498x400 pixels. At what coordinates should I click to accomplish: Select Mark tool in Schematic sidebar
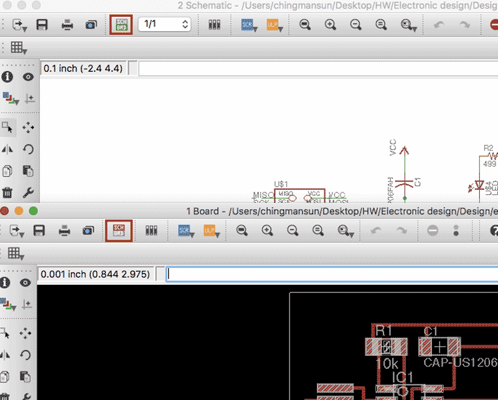tap(30, 98)
